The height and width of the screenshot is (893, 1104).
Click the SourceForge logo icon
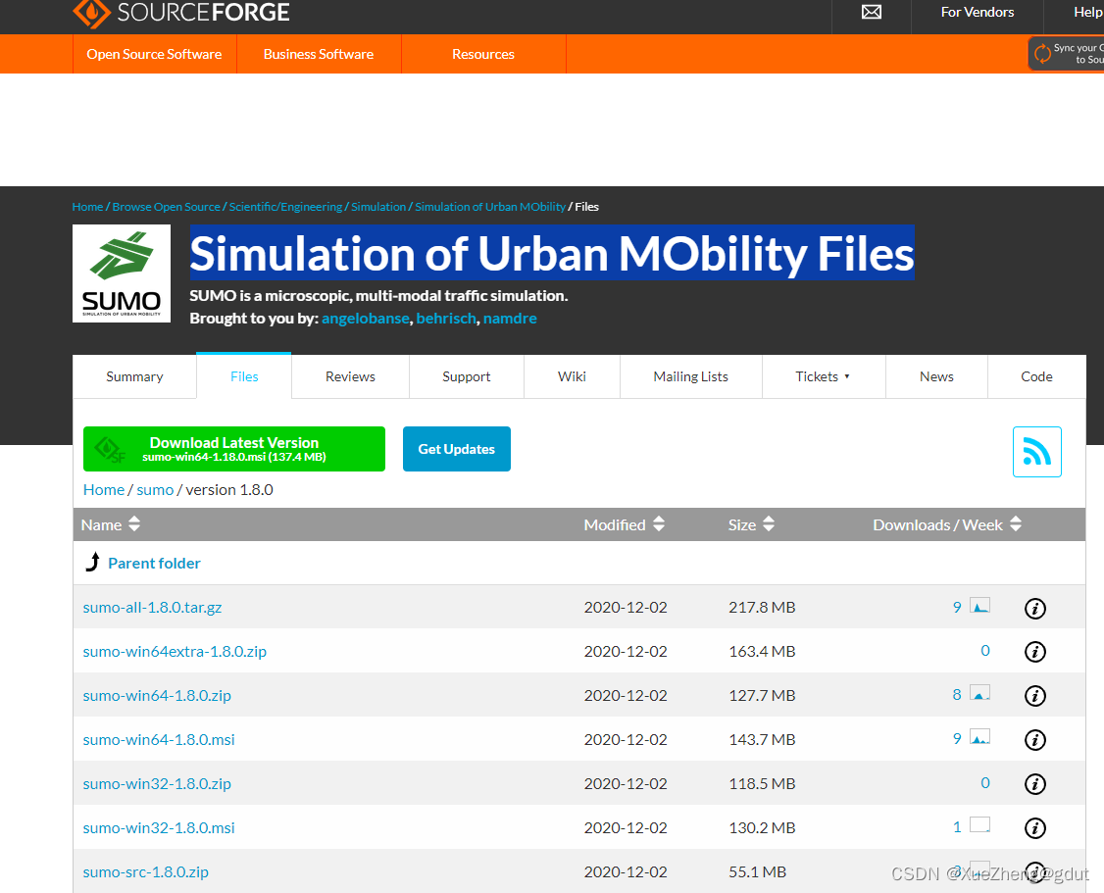[91, 13]
